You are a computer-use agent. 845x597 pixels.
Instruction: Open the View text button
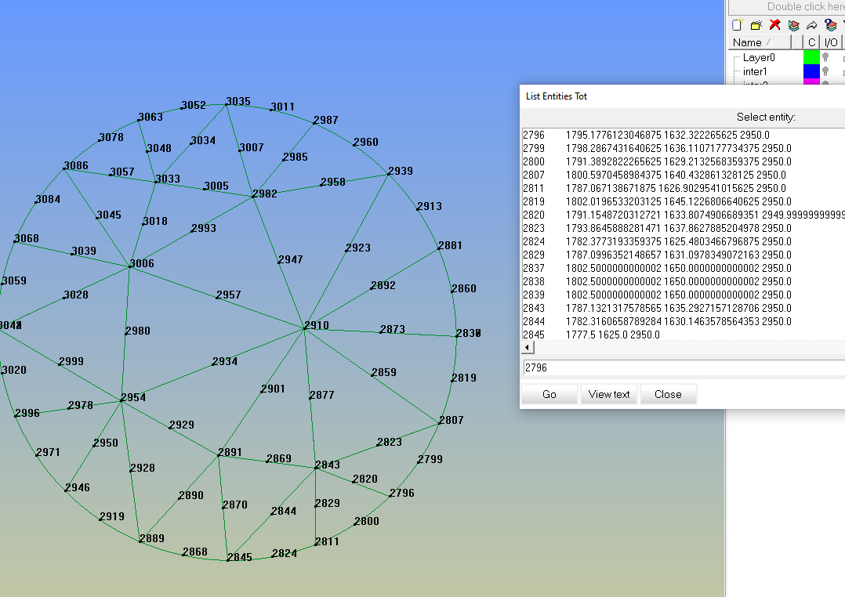[609, 394]
